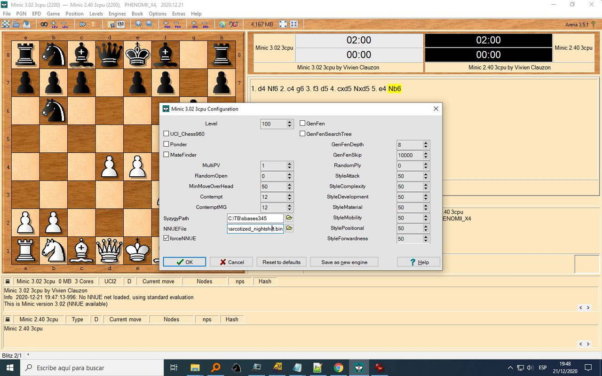Click the MultiPV value stepper arrows
602x376 pixels.
289,165
